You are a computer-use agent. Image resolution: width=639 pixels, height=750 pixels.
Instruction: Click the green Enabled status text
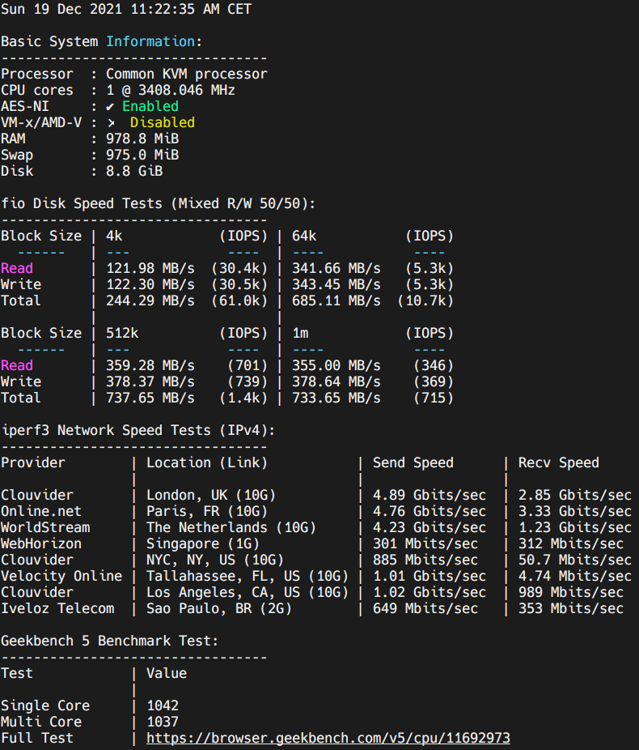[x=150, y=106]
